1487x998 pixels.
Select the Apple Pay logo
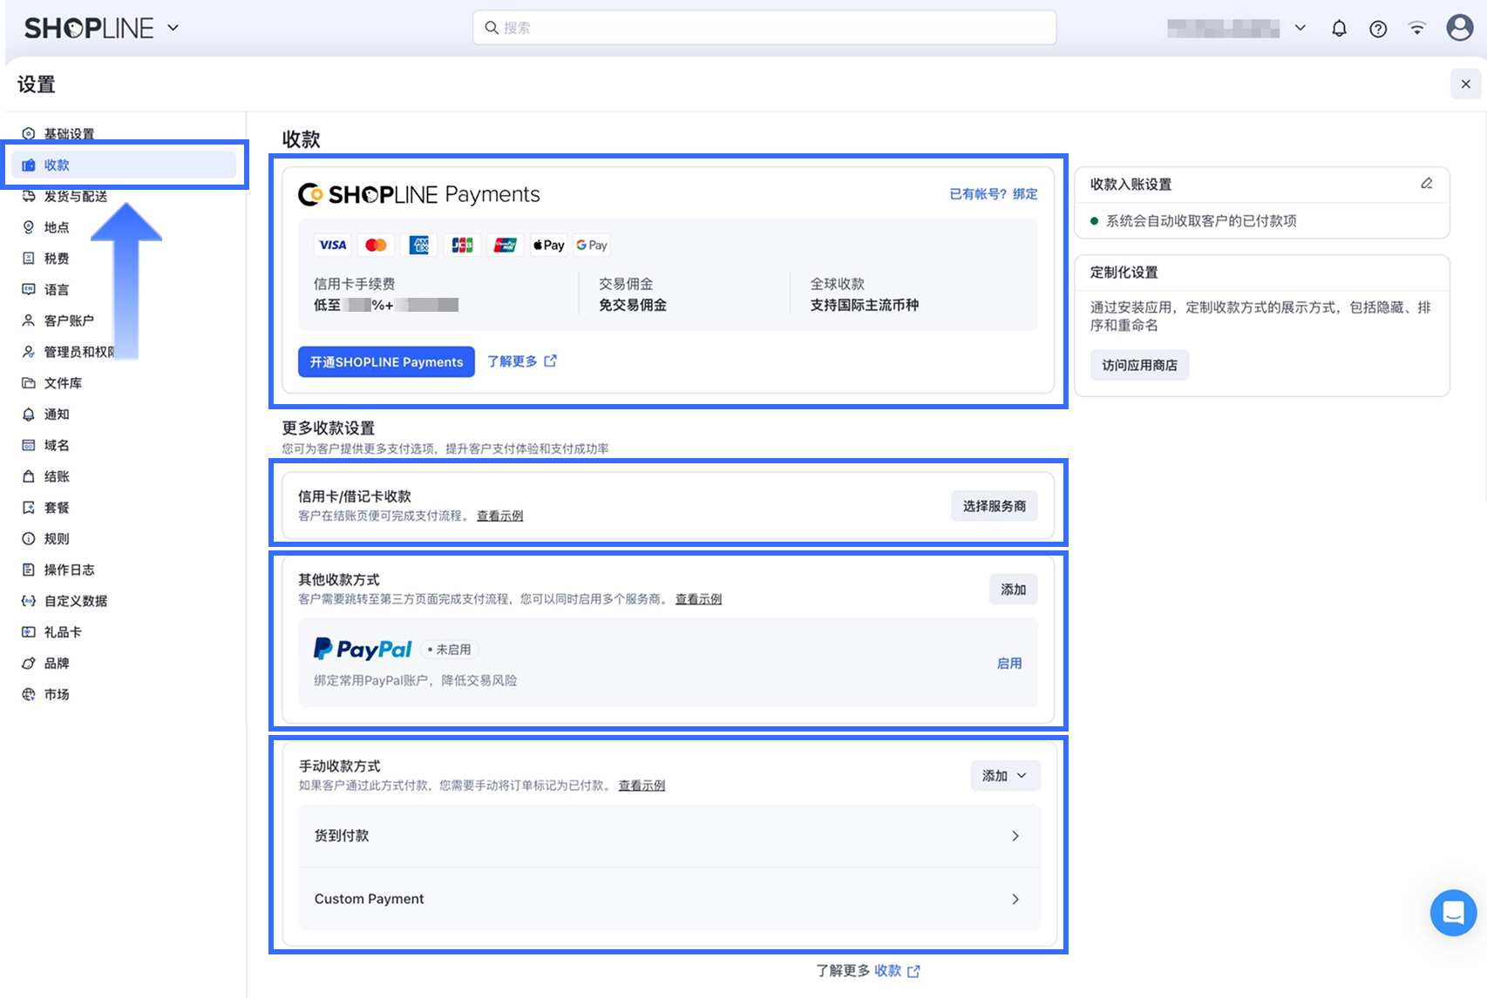[x=549, y=246]
